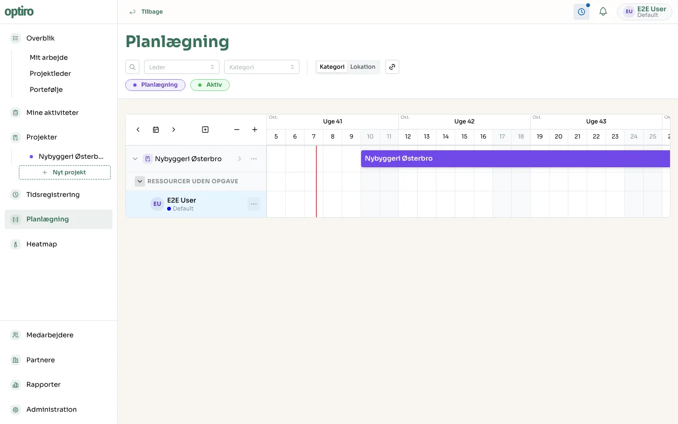Open the Kategori filter dropdown
Screen dimensions: 678x424
tap(262, 67)
